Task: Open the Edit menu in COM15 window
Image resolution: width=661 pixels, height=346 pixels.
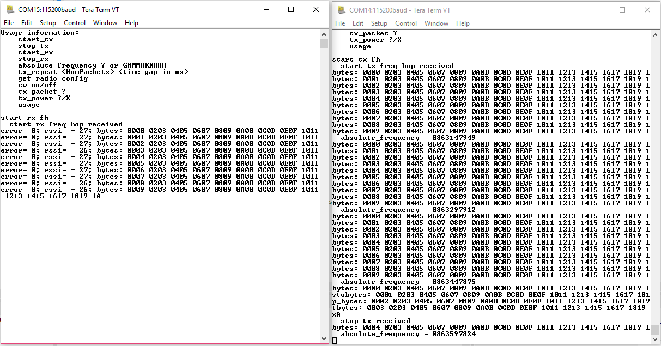Action: [x=27, y=23]
